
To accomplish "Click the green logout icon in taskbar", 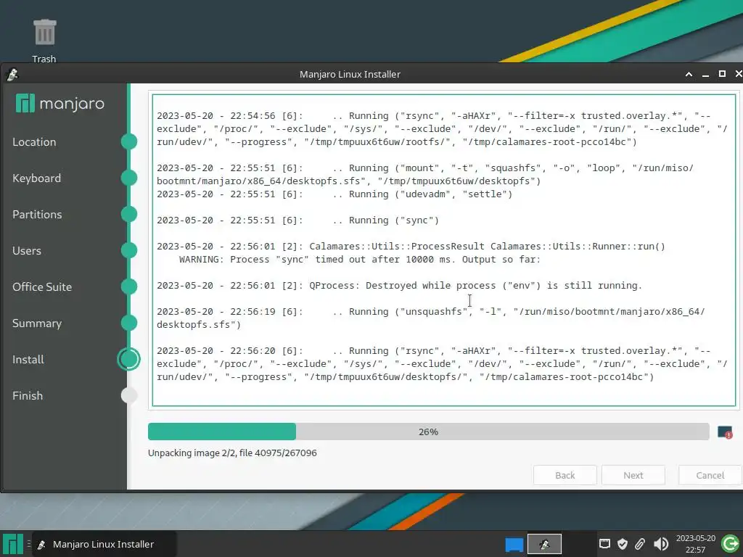I will [x=730, y=544].
